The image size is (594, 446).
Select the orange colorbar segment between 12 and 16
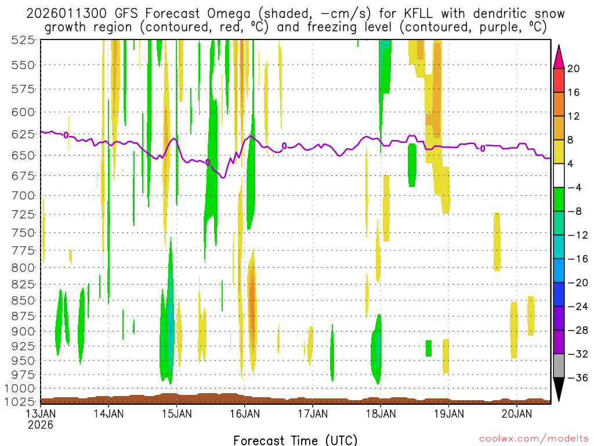coord(559,104)
